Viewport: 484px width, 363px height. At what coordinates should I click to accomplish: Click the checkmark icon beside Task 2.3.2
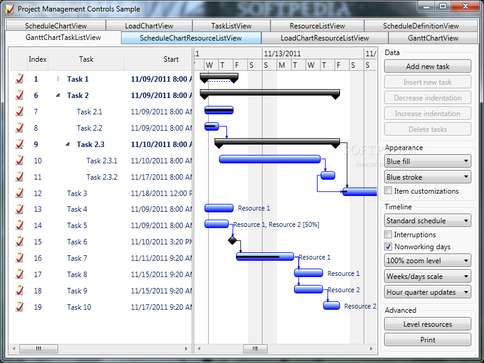tap(19, 177)
